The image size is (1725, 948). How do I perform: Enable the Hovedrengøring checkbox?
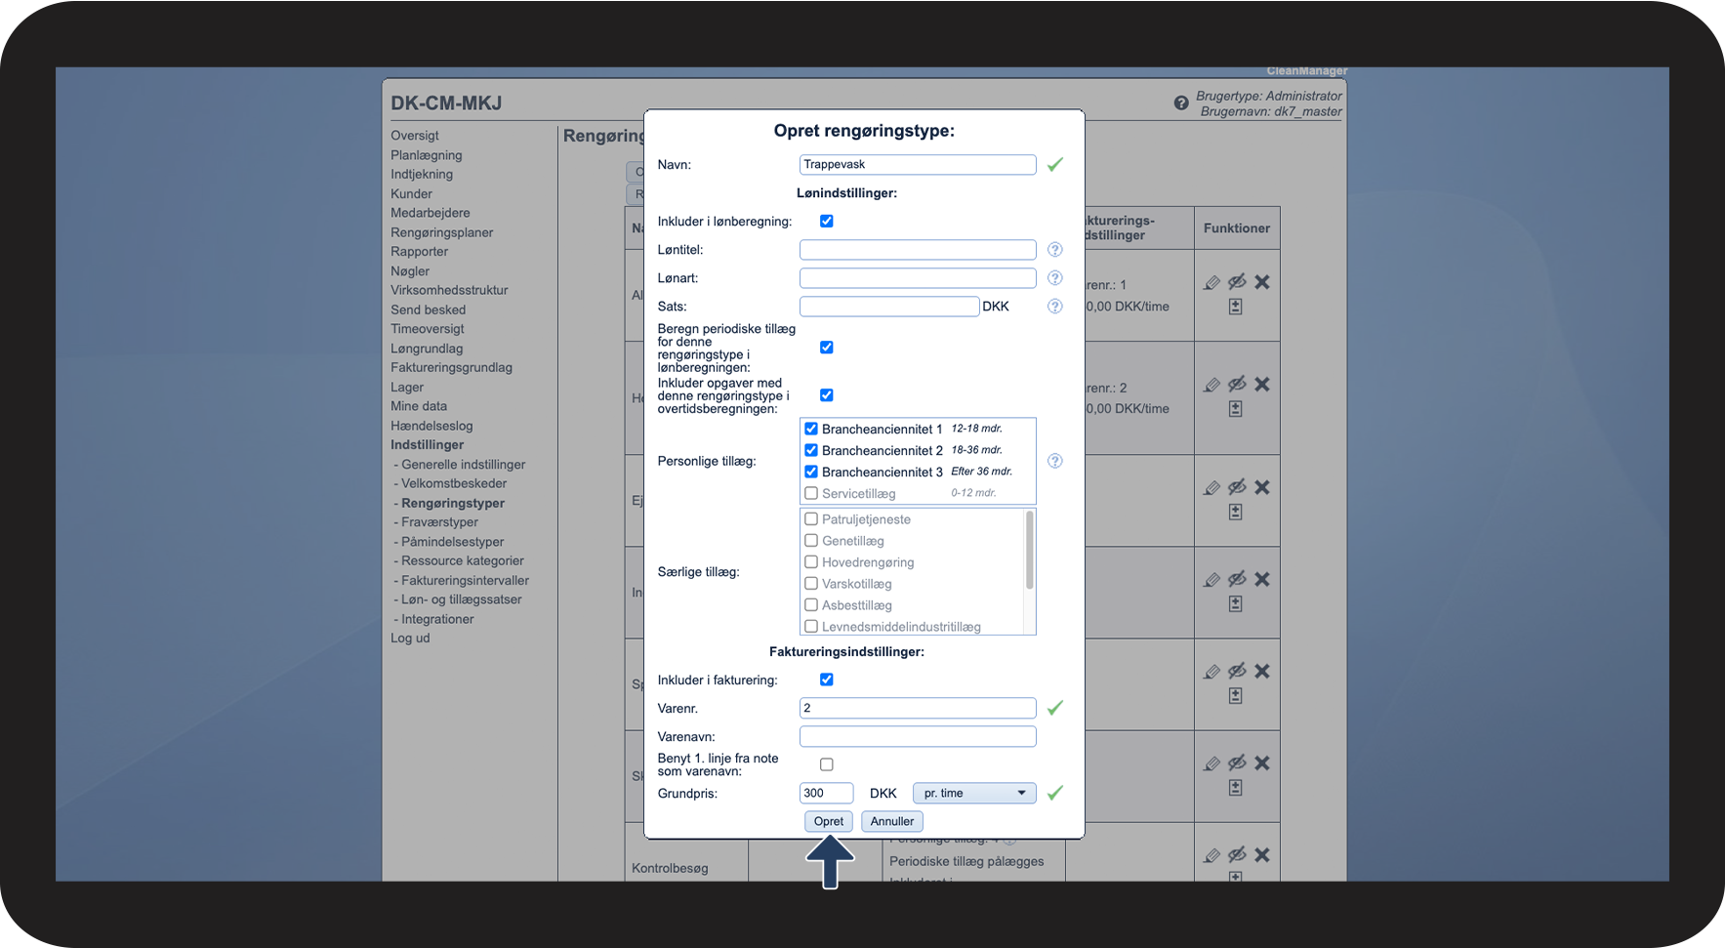tap(811, 562)
